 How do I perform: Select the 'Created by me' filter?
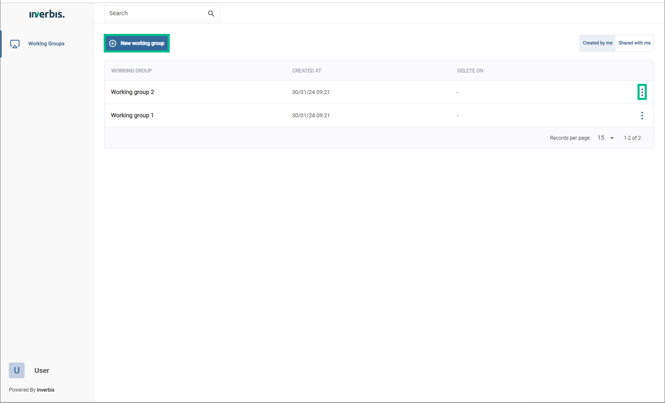[597, 43]
